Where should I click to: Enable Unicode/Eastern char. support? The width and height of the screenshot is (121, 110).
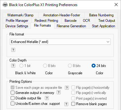click(12, 104)
